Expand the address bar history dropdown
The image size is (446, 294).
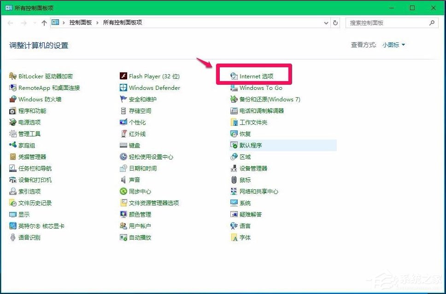(x=326, y=22)
